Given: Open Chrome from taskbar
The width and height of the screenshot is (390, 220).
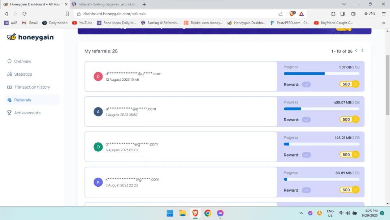Looking at the screenshot, I should click(x=208, y=213).
